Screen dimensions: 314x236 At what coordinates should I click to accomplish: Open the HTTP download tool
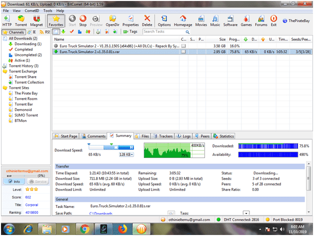click(x=7, y=21)
